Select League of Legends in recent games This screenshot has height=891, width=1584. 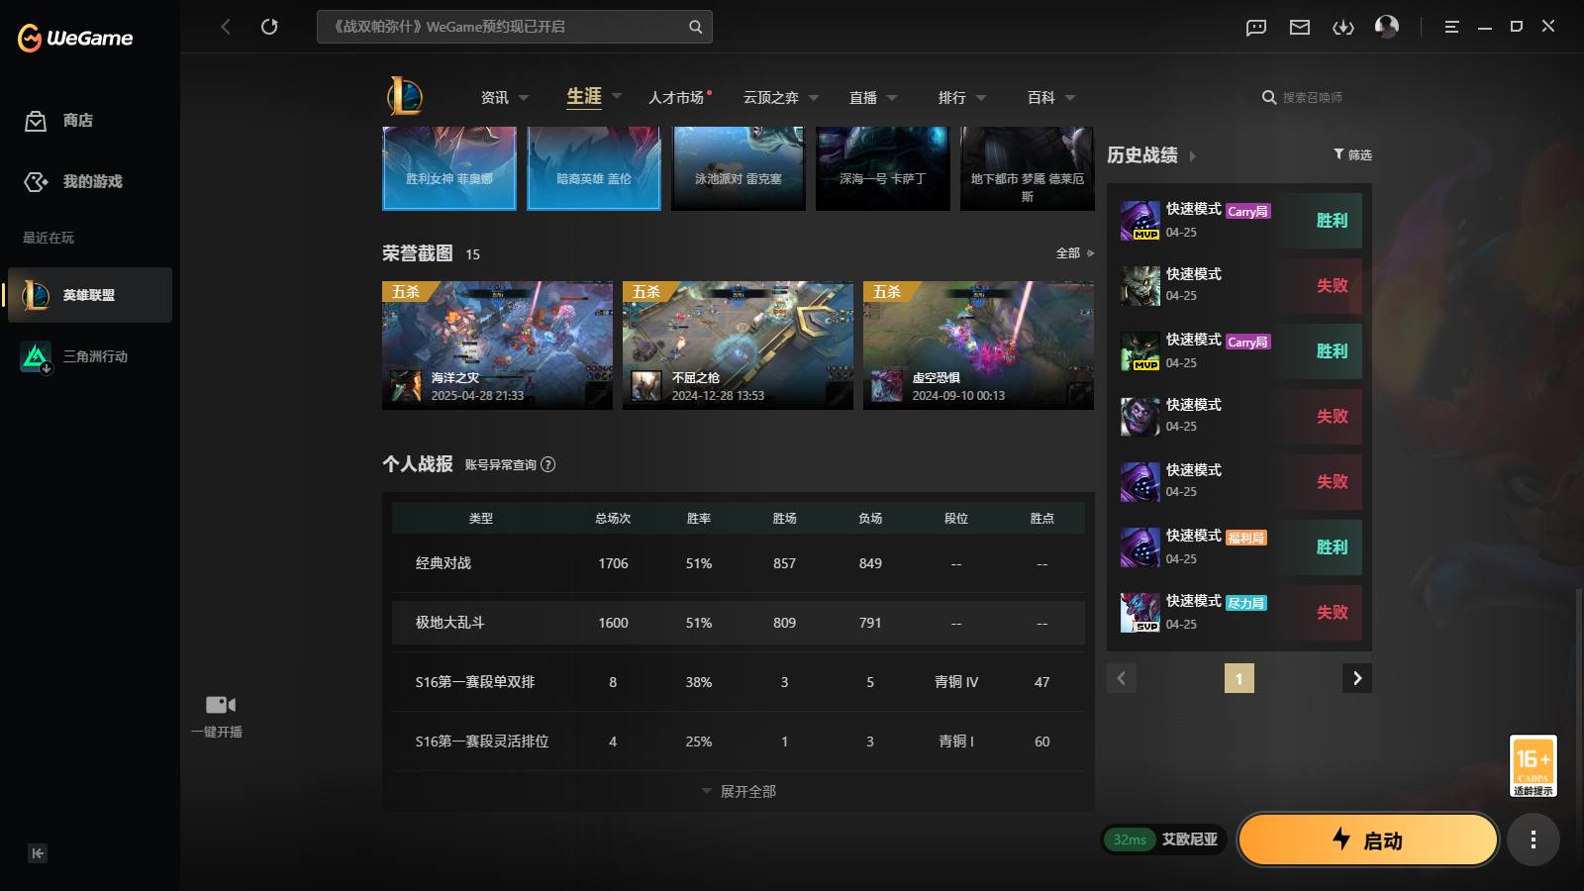(x=90, y=295)
